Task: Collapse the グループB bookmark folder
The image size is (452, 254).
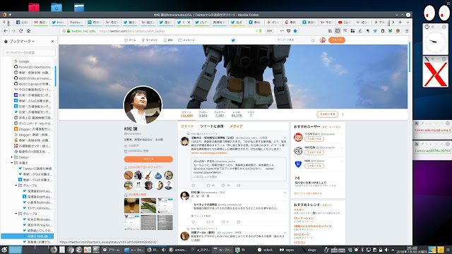Action: (x=16, y=214)
